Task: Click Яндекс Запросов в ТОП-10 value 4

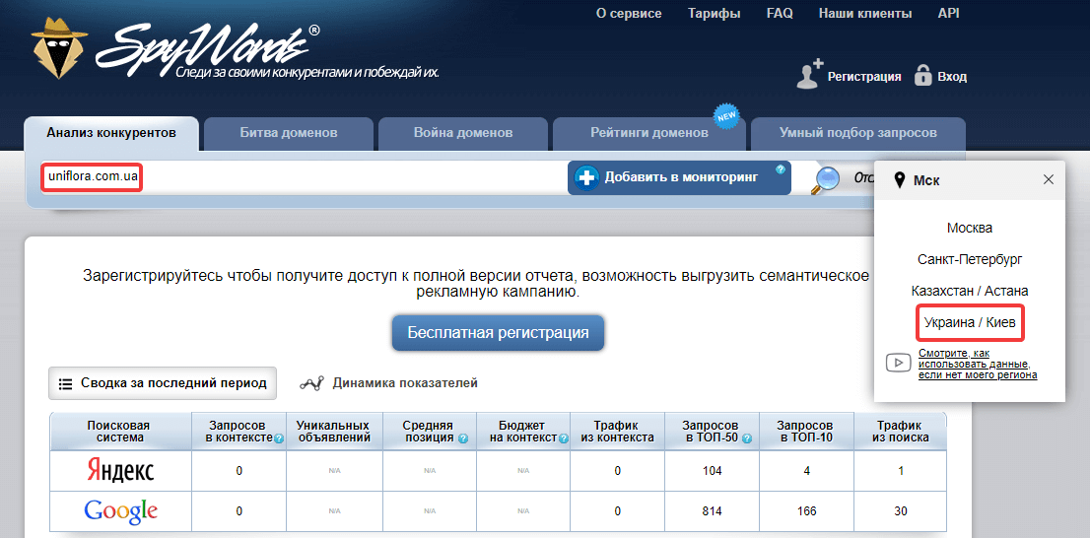Action: point(806,471)
